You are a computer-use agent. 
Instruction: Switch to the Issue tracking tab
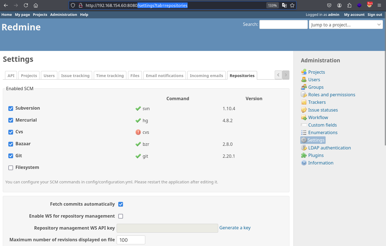point(75,75)
